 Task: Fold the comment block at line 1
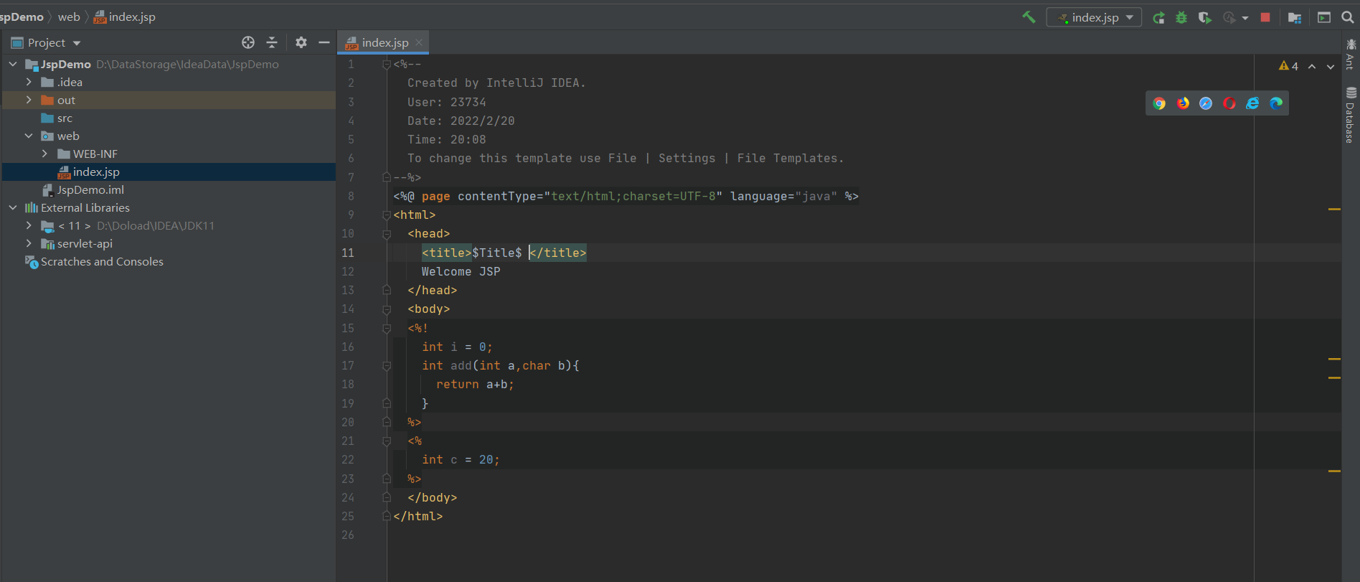coord(387,65)
